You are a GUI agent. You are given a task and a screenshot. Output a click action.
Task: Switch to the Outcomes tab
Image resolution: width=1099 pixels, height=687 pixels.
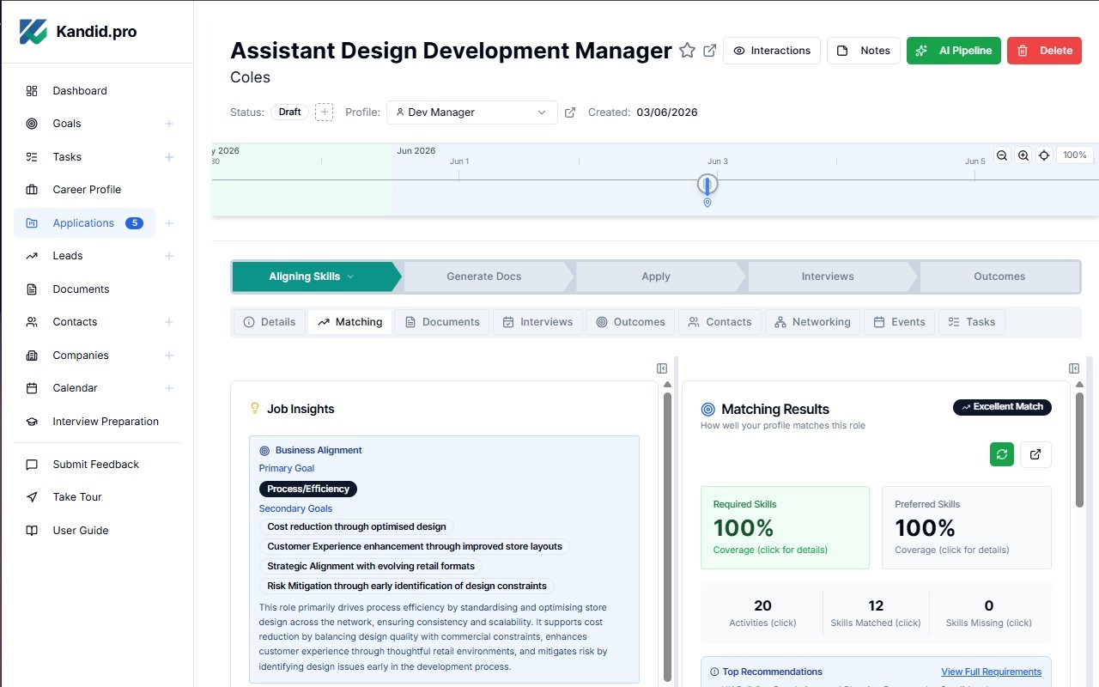pyautogui.click(x=630, y=322)
